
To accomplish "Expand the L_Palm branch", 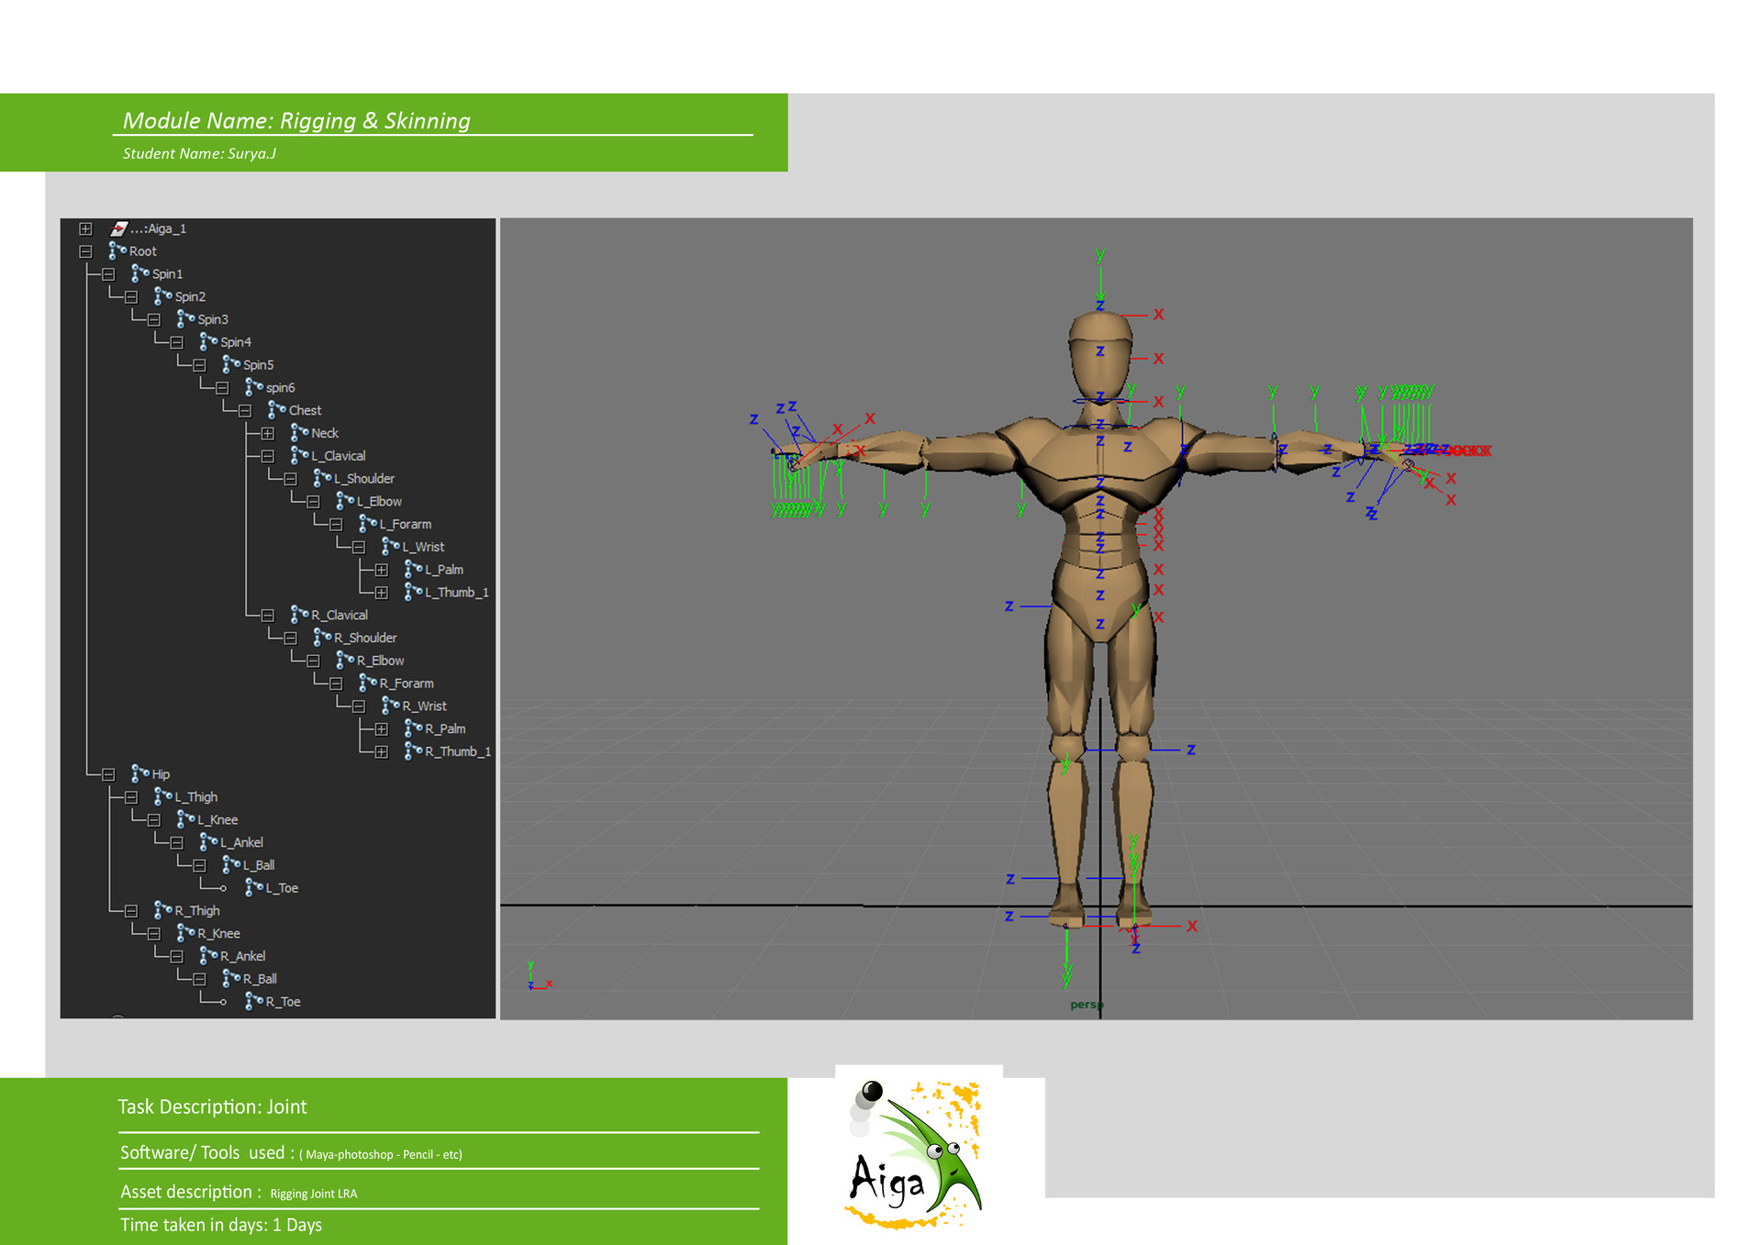I will (382, 569).
